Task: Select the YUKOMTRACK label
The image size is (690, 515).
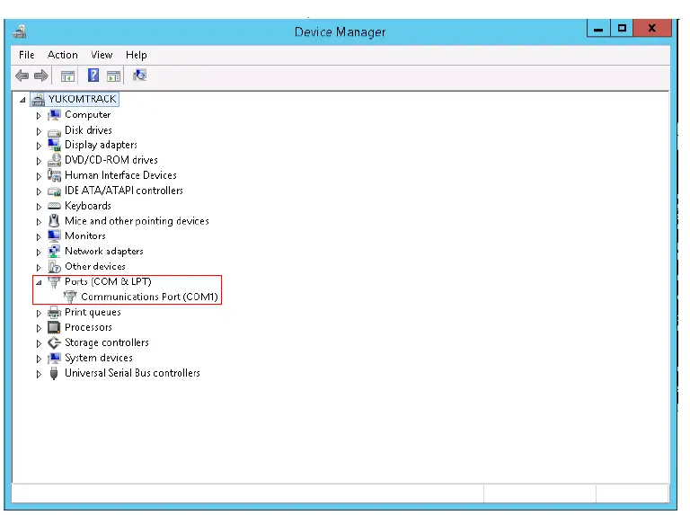Action: [x=83, y=99]
